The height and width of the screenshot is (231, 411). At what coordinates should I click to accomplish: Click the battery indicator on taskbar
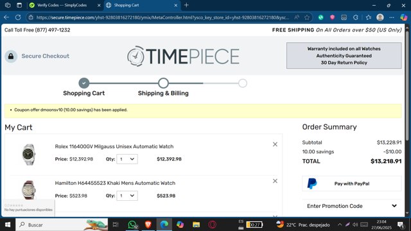click(x=254, y=225)
